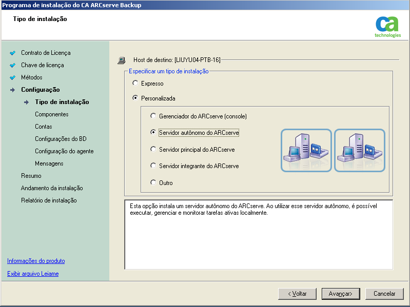Click the checkmark beside Chave de licença
This screenshot has width=410, height=307.
[x=12, y=65]
